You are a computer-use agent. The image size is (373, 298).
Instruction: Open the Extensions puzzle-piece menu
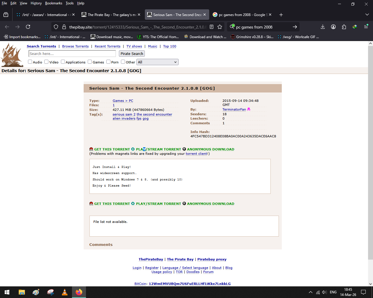click(344, 27)
